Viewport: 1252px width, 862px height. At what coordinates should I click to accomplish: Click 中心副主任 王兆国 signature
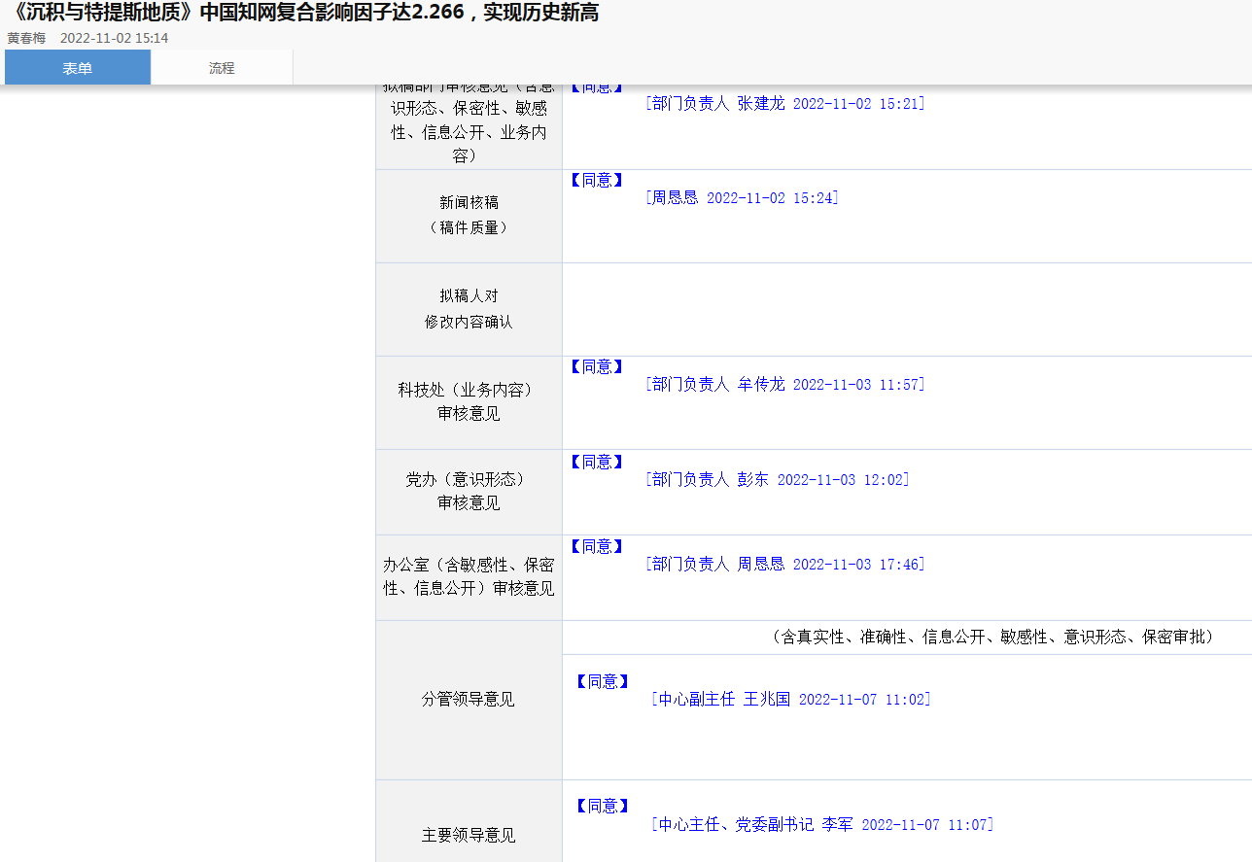coord(790,700)
